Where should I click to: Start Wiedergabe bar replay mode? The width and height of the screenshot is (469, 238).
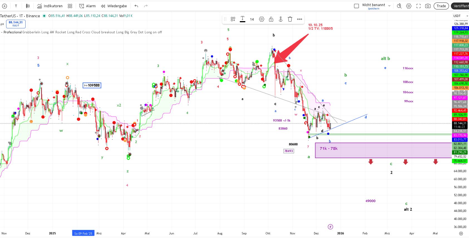[114, 6]
